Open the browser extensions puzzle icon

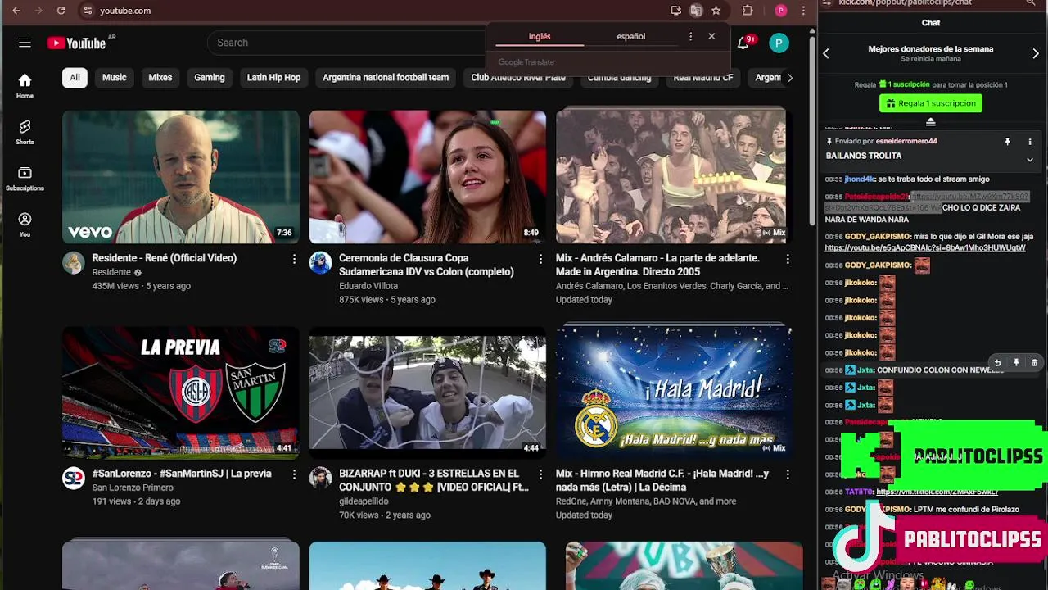click(x=748, y=11)
